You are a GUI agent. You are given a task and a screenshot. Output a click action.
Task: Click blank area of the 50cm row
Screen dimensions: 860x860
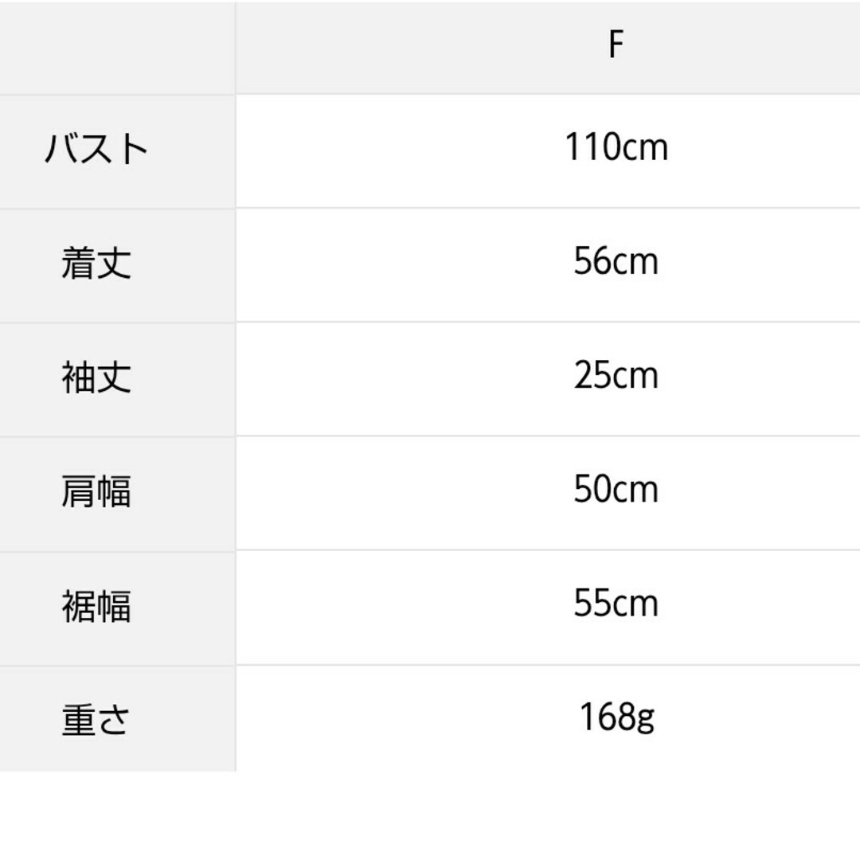coord(384,493)
